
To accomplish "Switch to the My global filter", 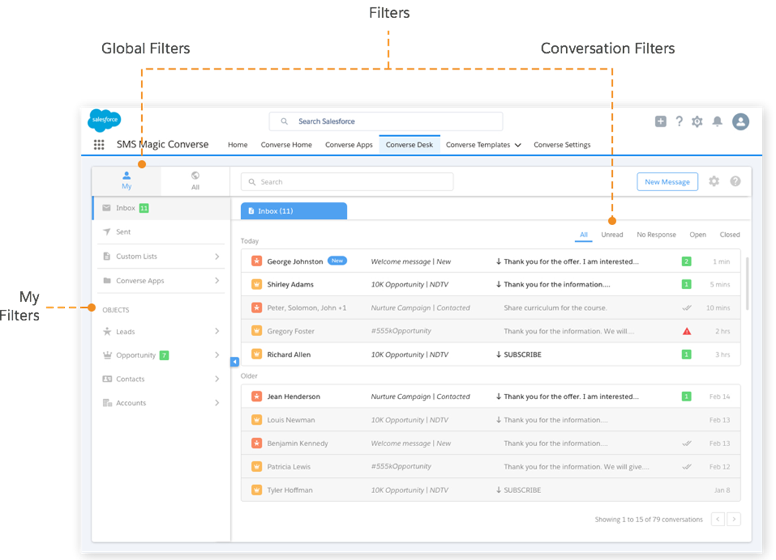I will [x=127, y=181].
